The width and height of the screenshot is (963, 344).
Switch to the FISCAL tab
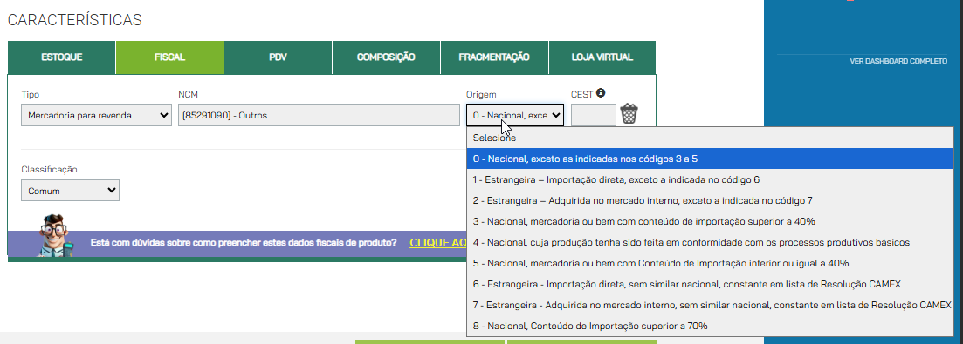169,57
